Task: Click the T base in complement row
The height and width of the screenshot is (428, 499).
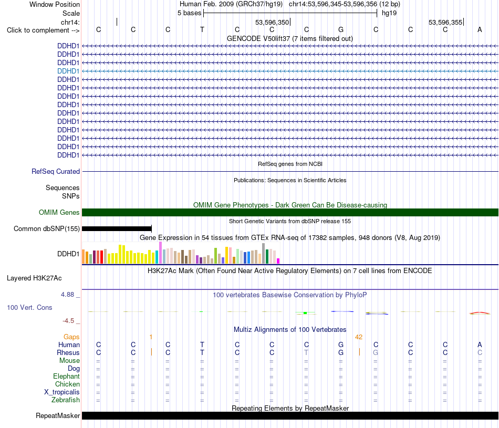Action: click(202, 29)
